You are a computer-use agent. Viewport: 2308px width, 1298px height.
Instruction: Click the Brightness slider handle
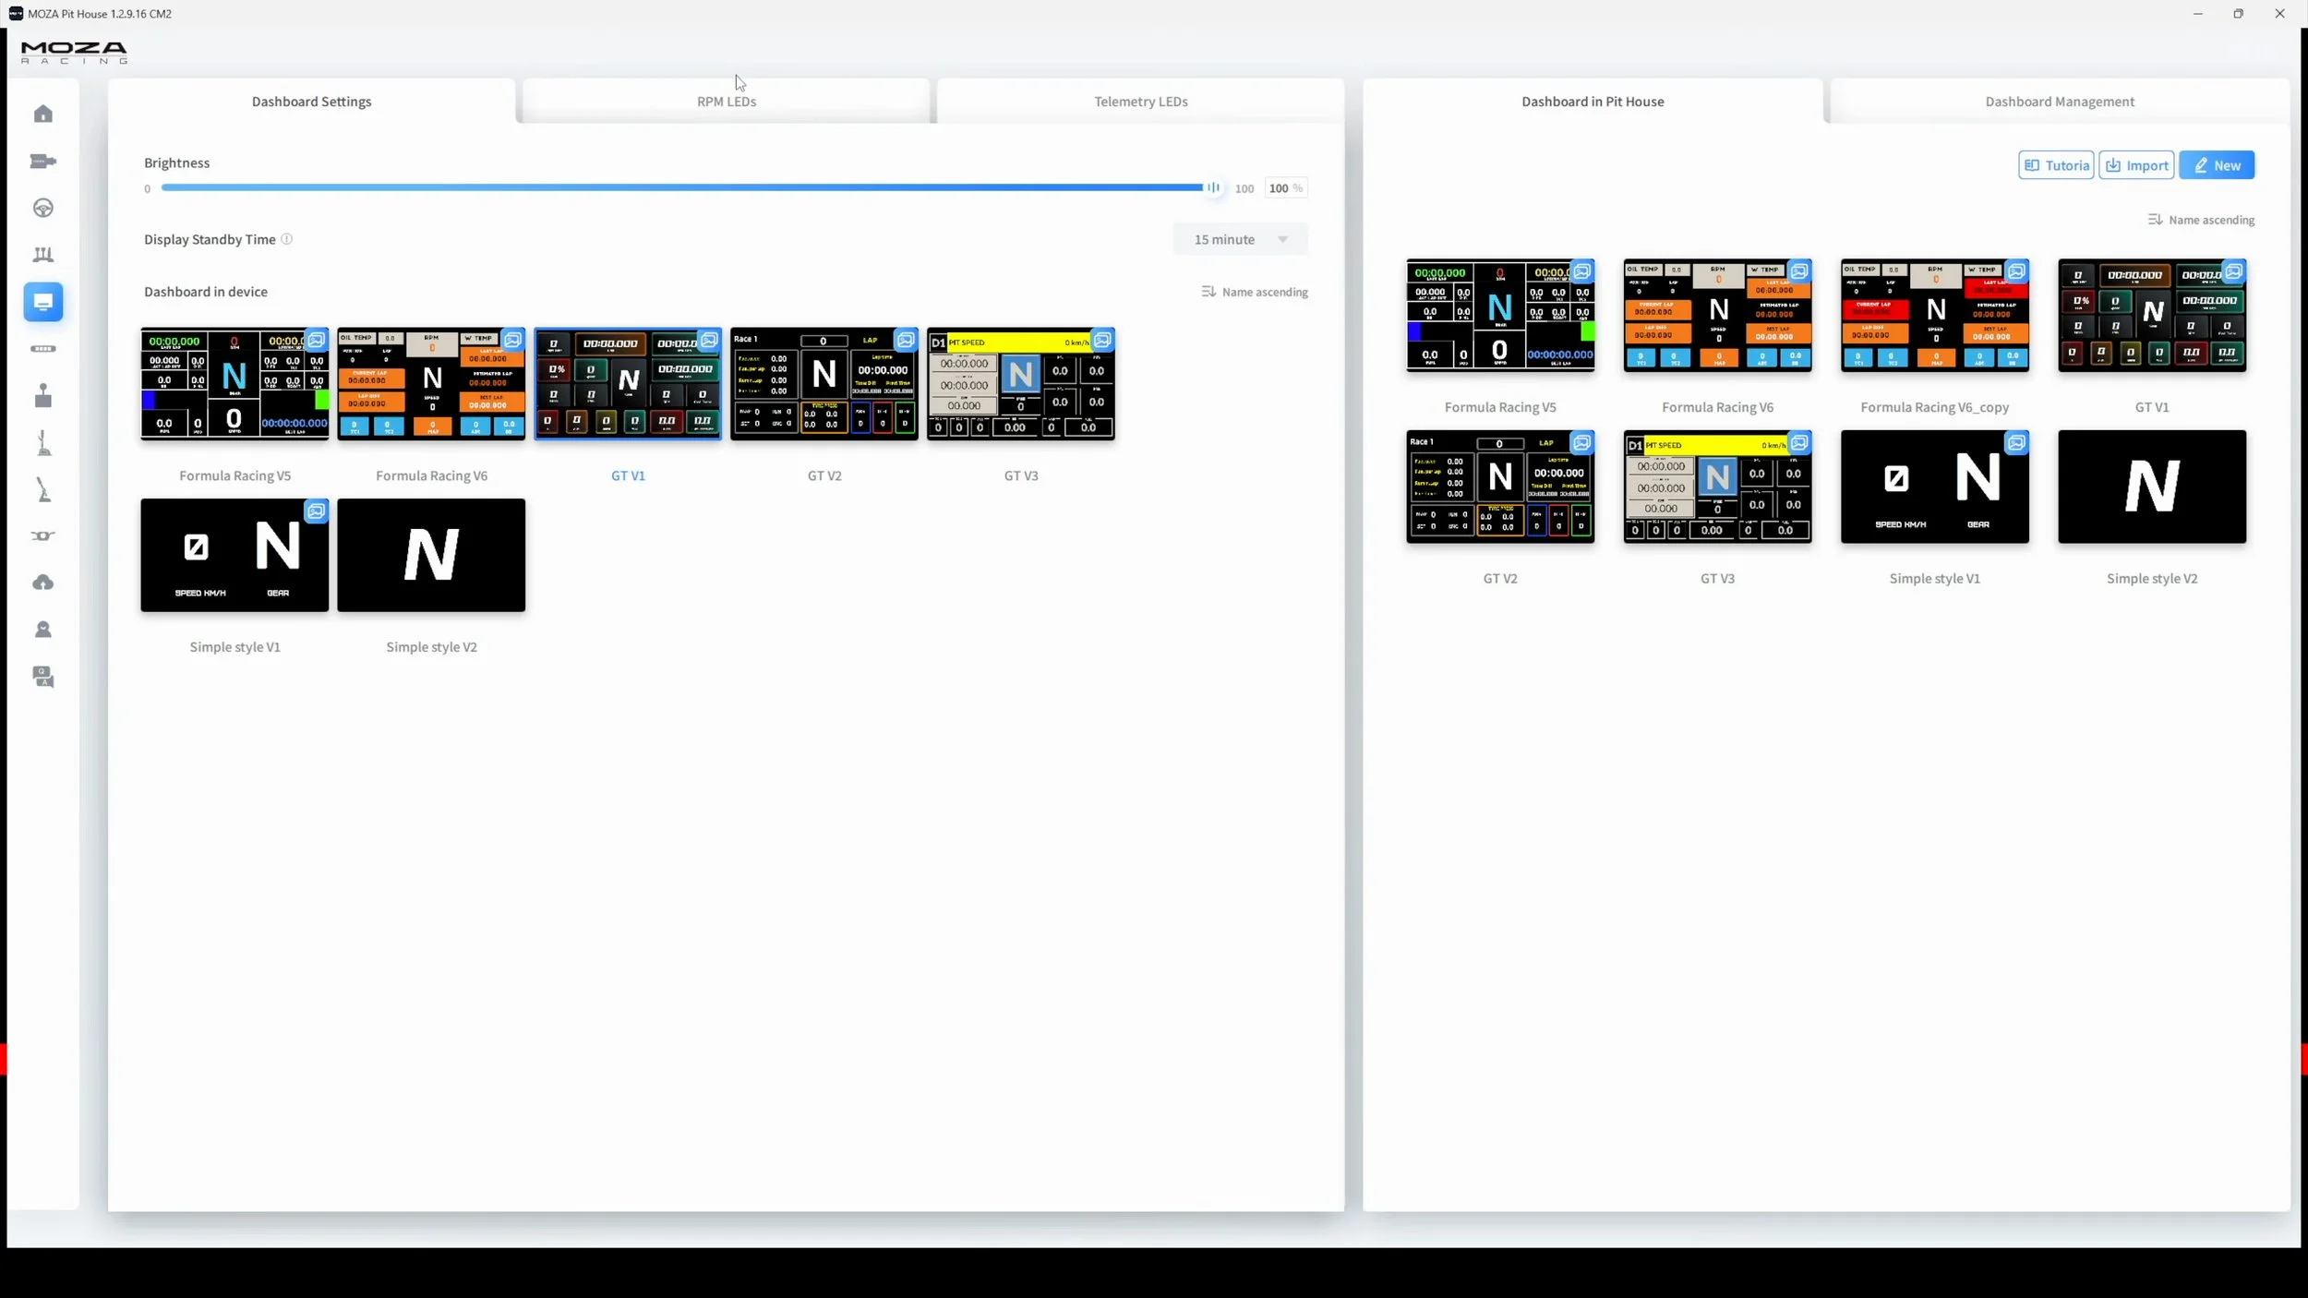1213,187
